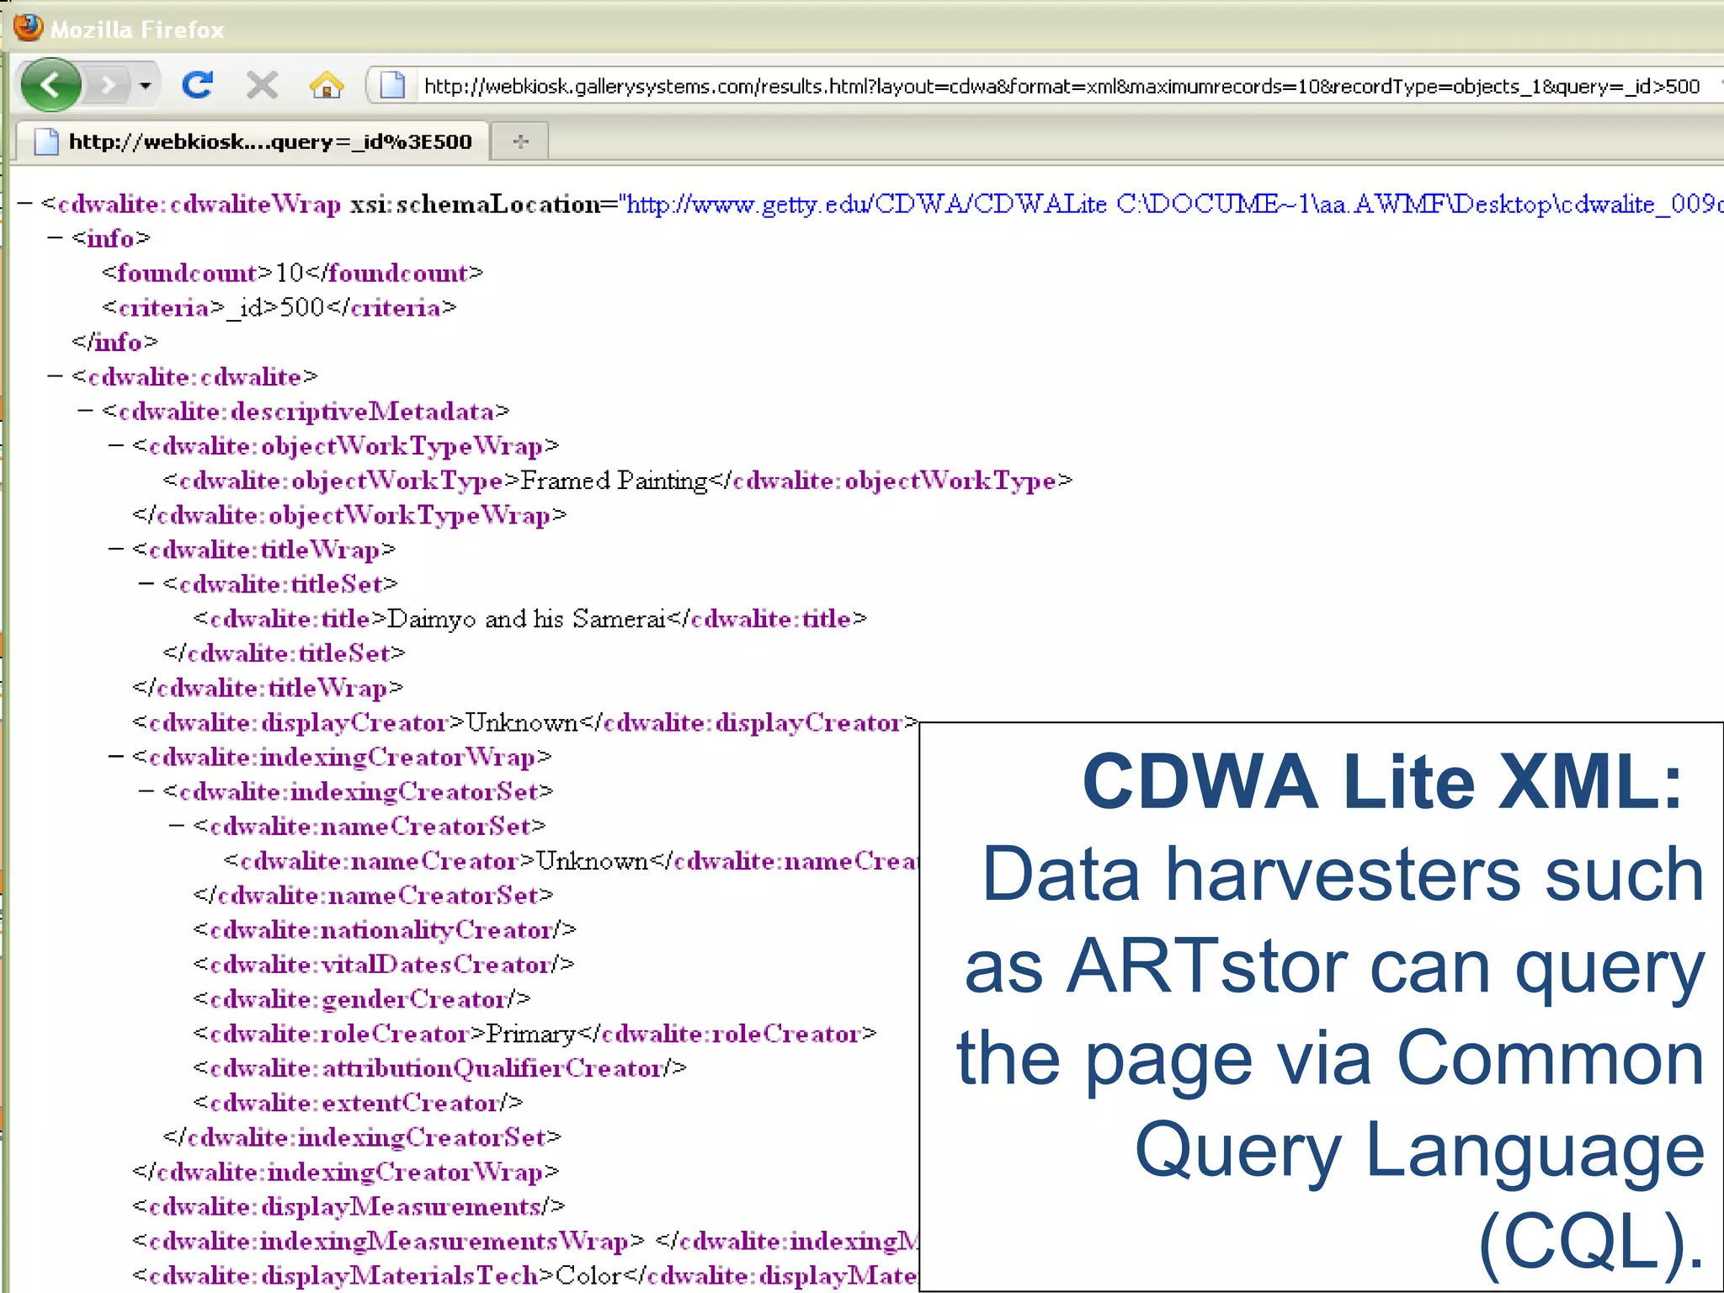Click the 'Framed Painting' object work type text

tap(615, 481)
